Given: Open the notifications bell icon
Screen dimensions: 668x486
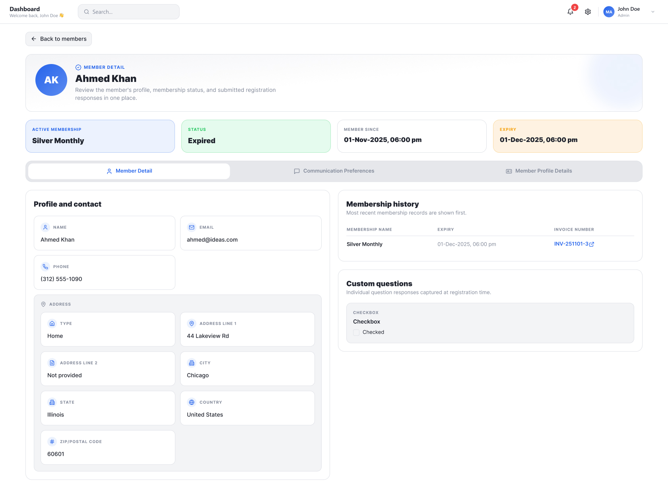Looking at the screenshot, I should click(570, 12).
